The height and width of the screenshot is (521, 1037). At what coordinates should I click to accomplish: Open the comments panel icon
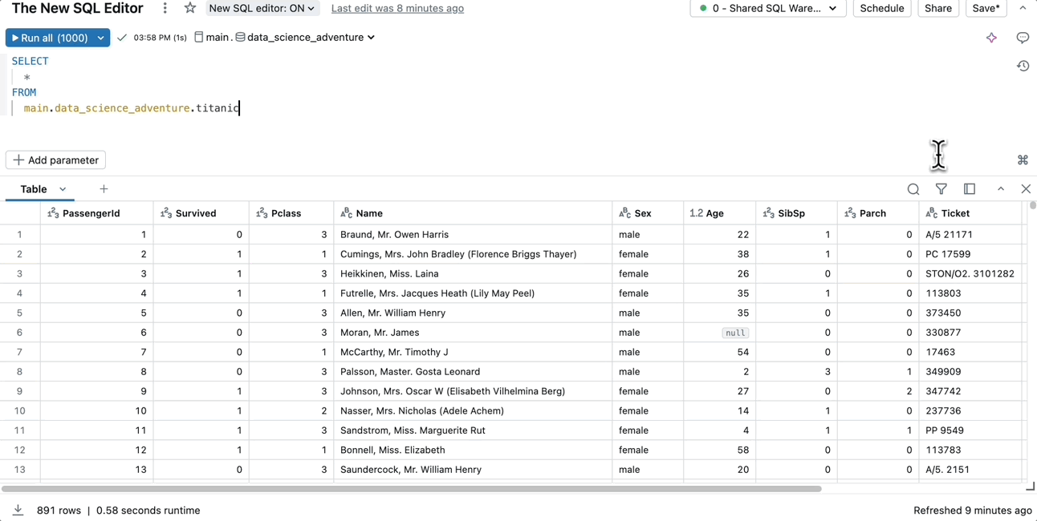tap(1023, 38)
